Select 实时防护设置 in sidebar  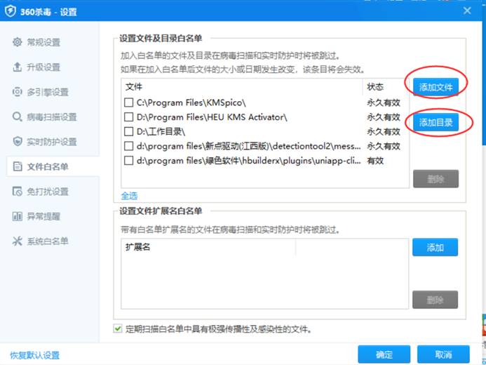click(x=53, y=142)
